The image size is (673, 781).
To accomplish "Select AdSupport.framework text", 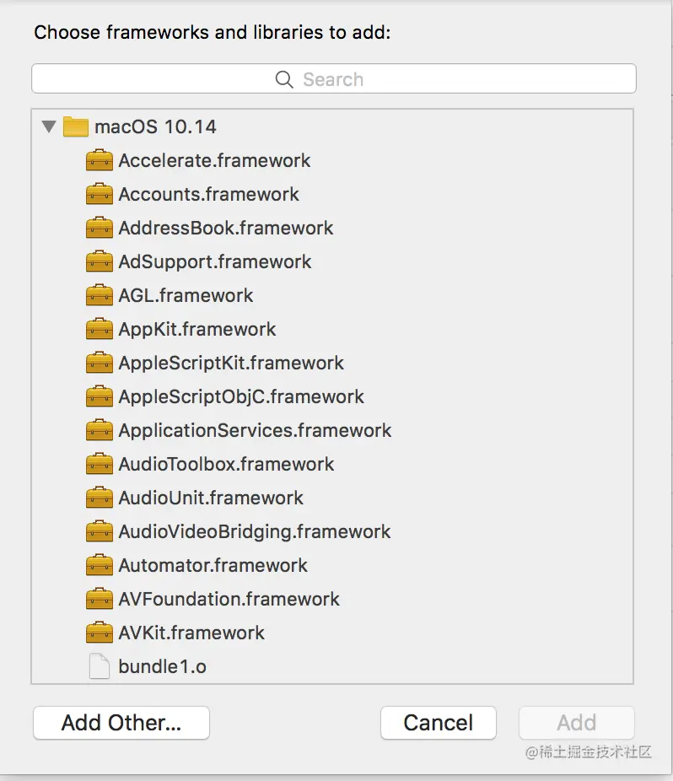I will point(215,261).
